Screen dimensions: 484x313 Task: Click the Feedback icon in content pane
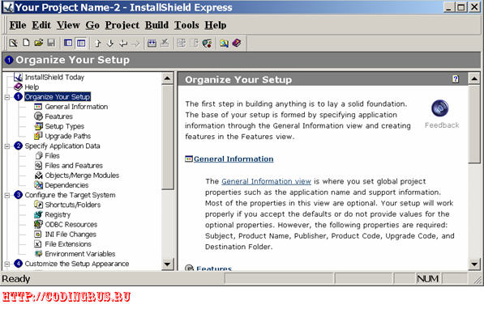[440, 108]
